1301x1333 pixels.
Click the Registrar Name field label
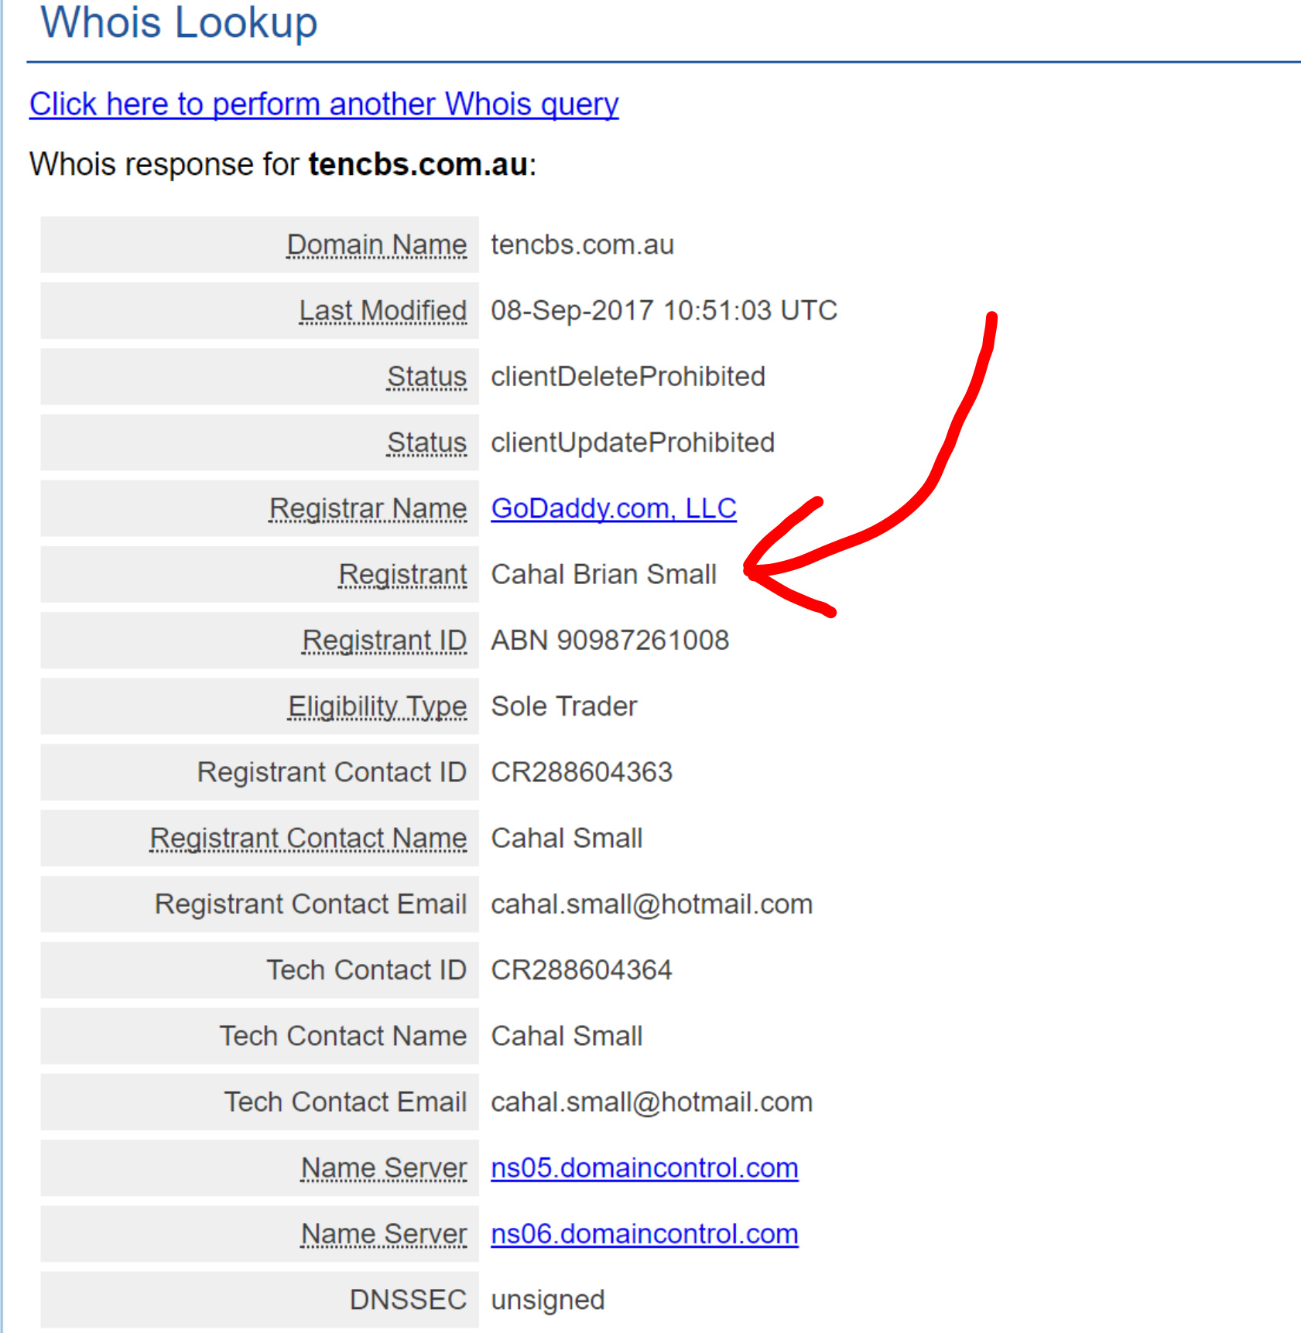tap(368, 508)
